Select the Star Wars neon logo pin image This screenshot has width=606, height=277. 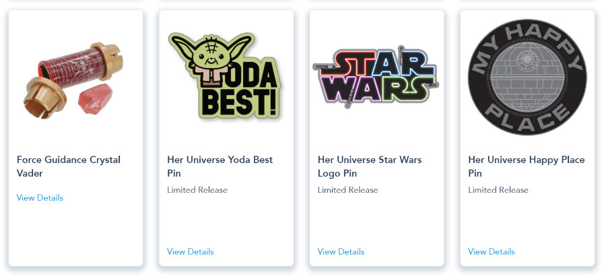[x=376, y=74]
